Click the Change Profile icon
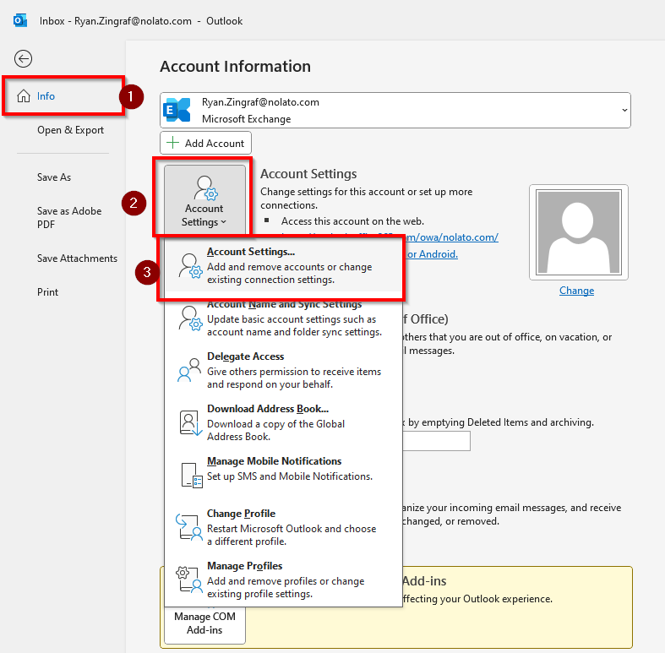665x653 pixels. (x=189, y=527)
